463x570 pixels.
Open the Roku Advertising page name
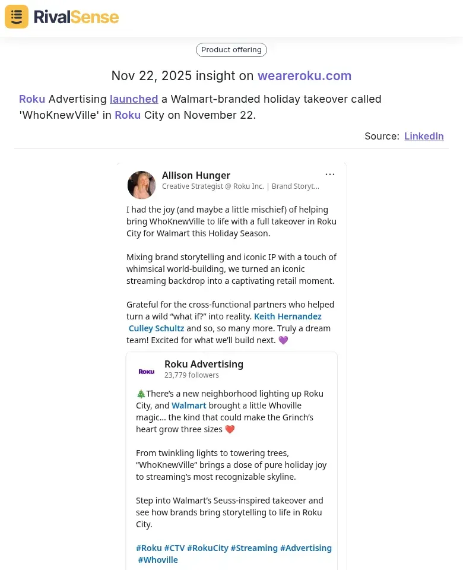[x=204, y=364]
